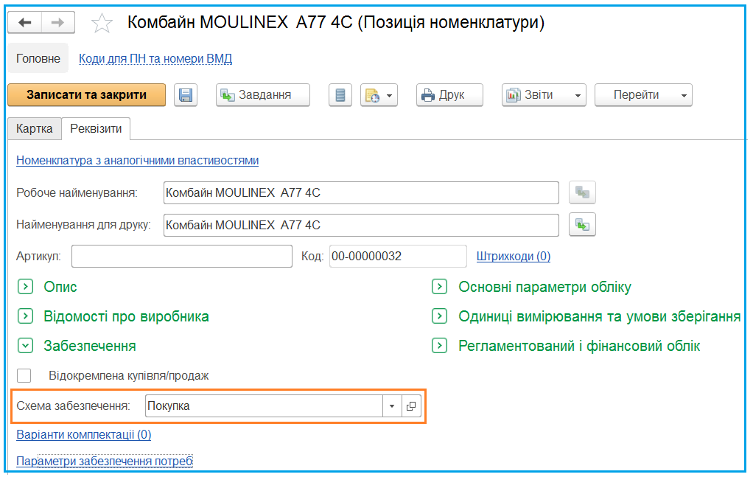The image size is (753, 477).
Task: Save the item using the floppy disk icon
Action: click(x=186, y=95)
